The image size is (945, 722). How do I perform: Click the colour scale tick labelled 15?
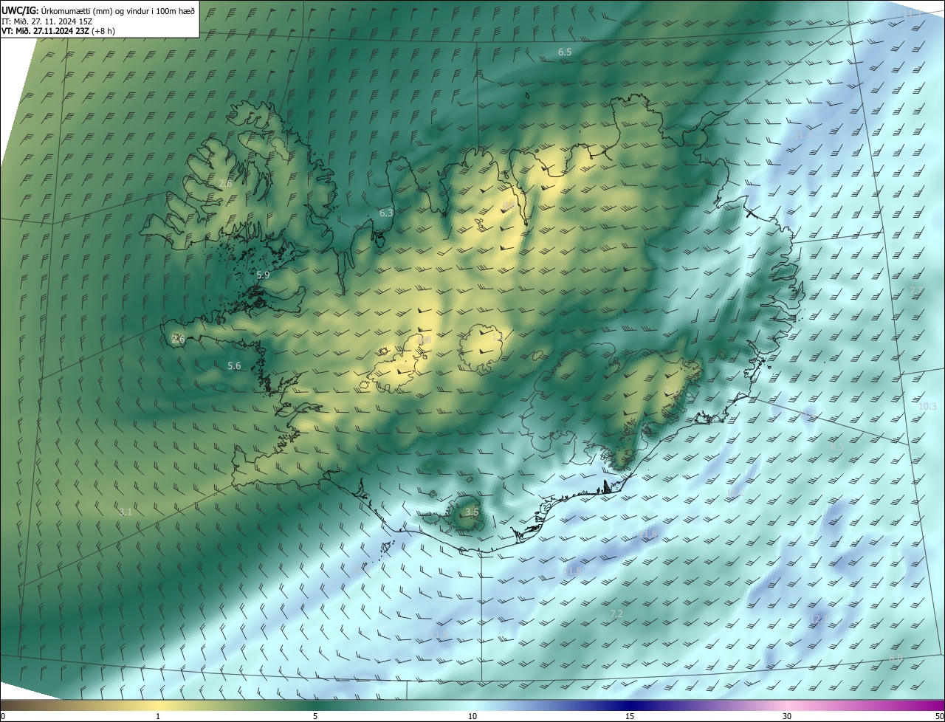(x=630, y=717)
